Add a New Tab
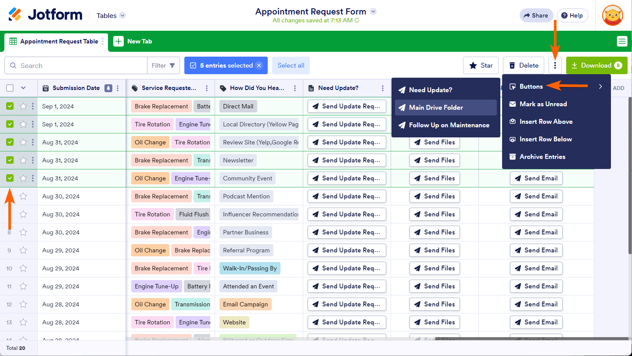 tap(133, 41)
